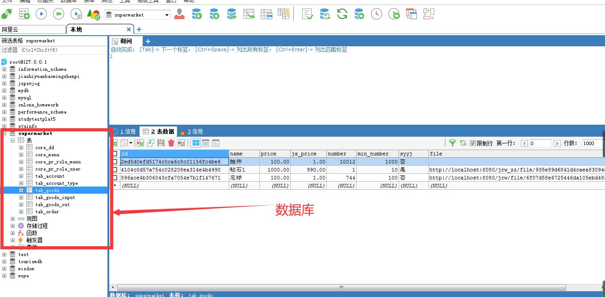Screen dimensions: 605x297
Task: Run all queries using the double-arrow icon
Action: click(x=58, y=14)
